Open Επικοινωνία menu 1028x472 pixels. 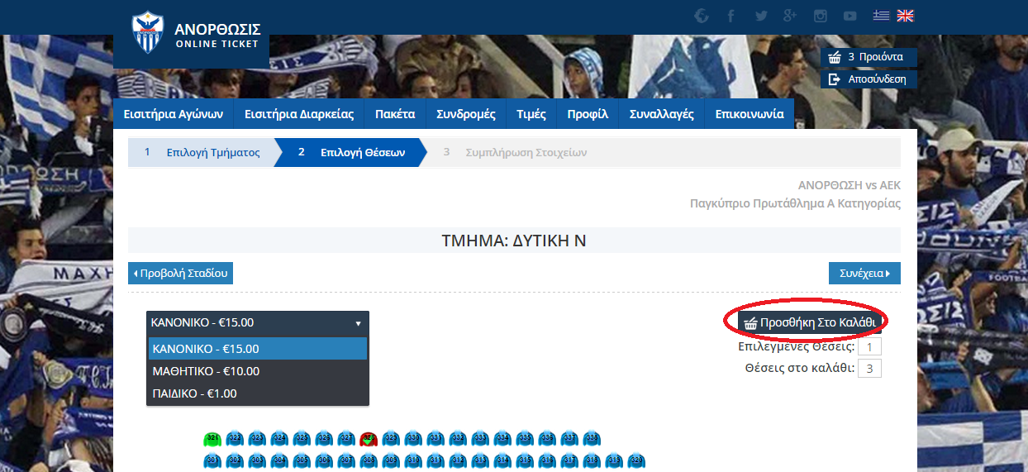pyautogui.click(x=750, y=114)
